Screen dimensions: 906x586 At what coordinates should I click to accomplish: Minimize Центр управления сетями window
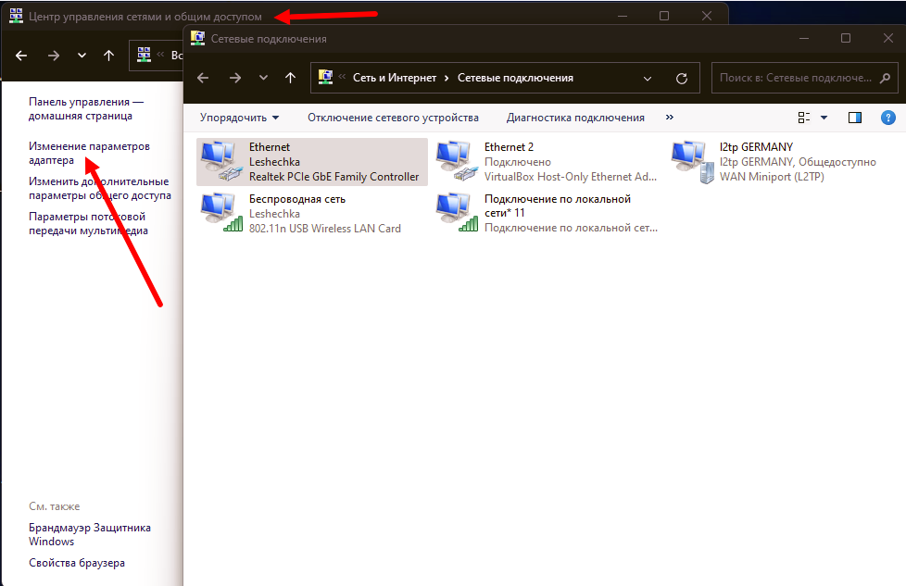point(623,16)
